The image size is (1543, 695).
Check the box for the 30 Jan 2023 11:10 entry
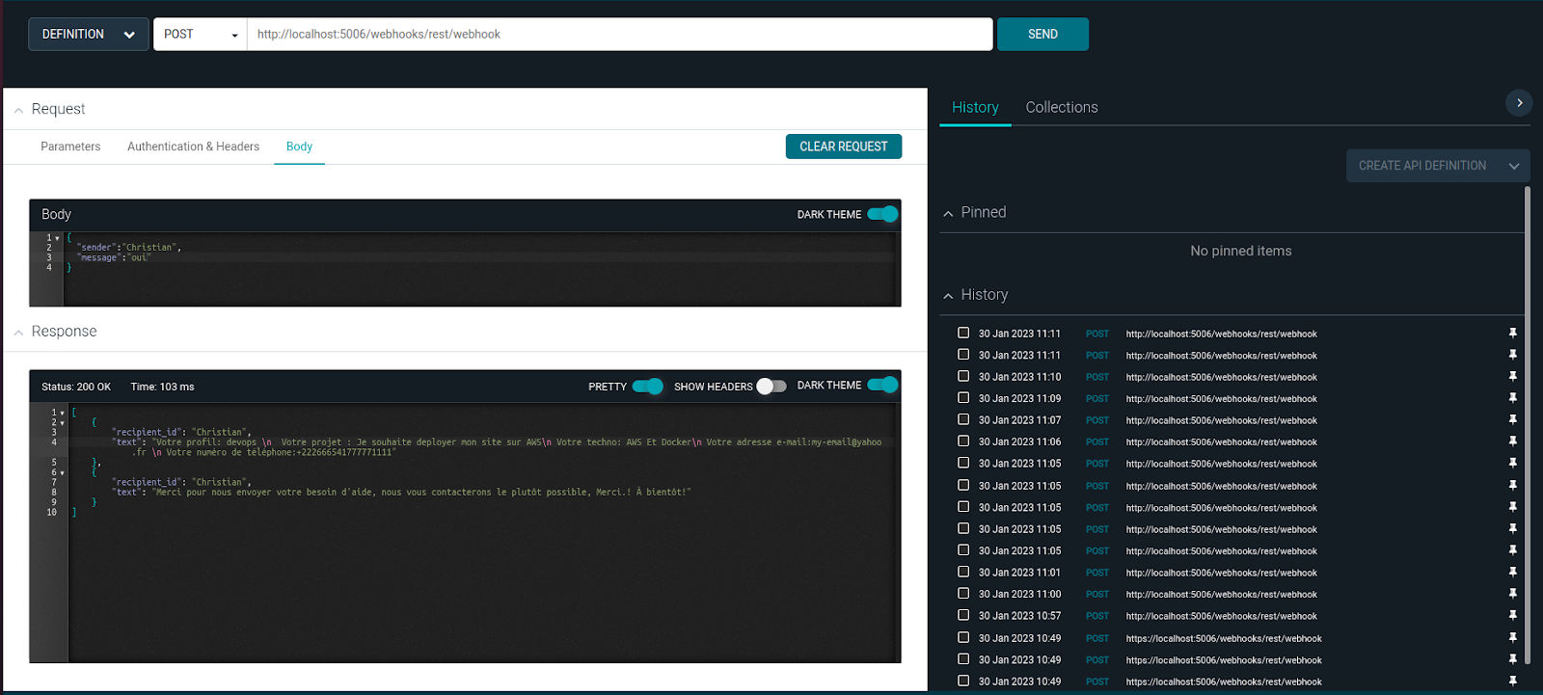(963, 376)
